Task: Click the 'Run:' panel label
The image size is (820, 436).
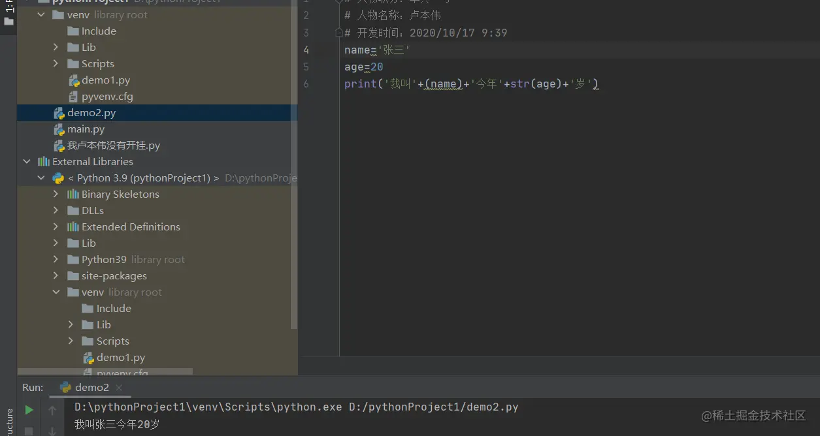Action: click(x=33, y=387)
